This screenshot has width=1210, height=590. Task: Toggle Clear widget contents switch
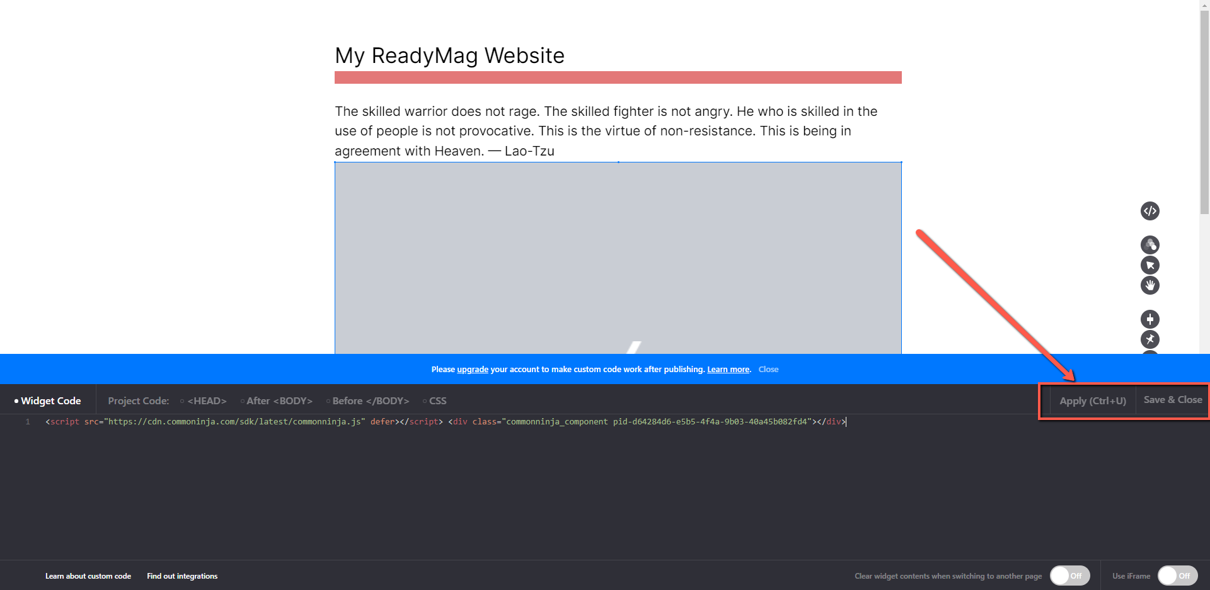(1069, 576)
